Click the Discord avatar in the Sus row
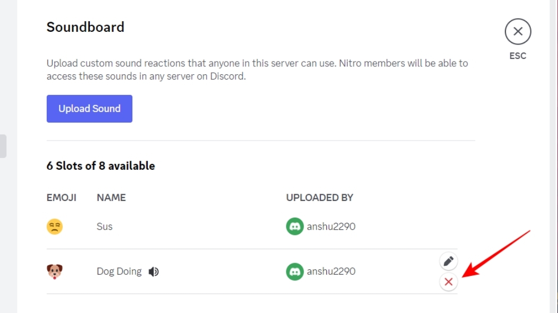This screenshot has height=313, width=558. [x=294, y=227]
